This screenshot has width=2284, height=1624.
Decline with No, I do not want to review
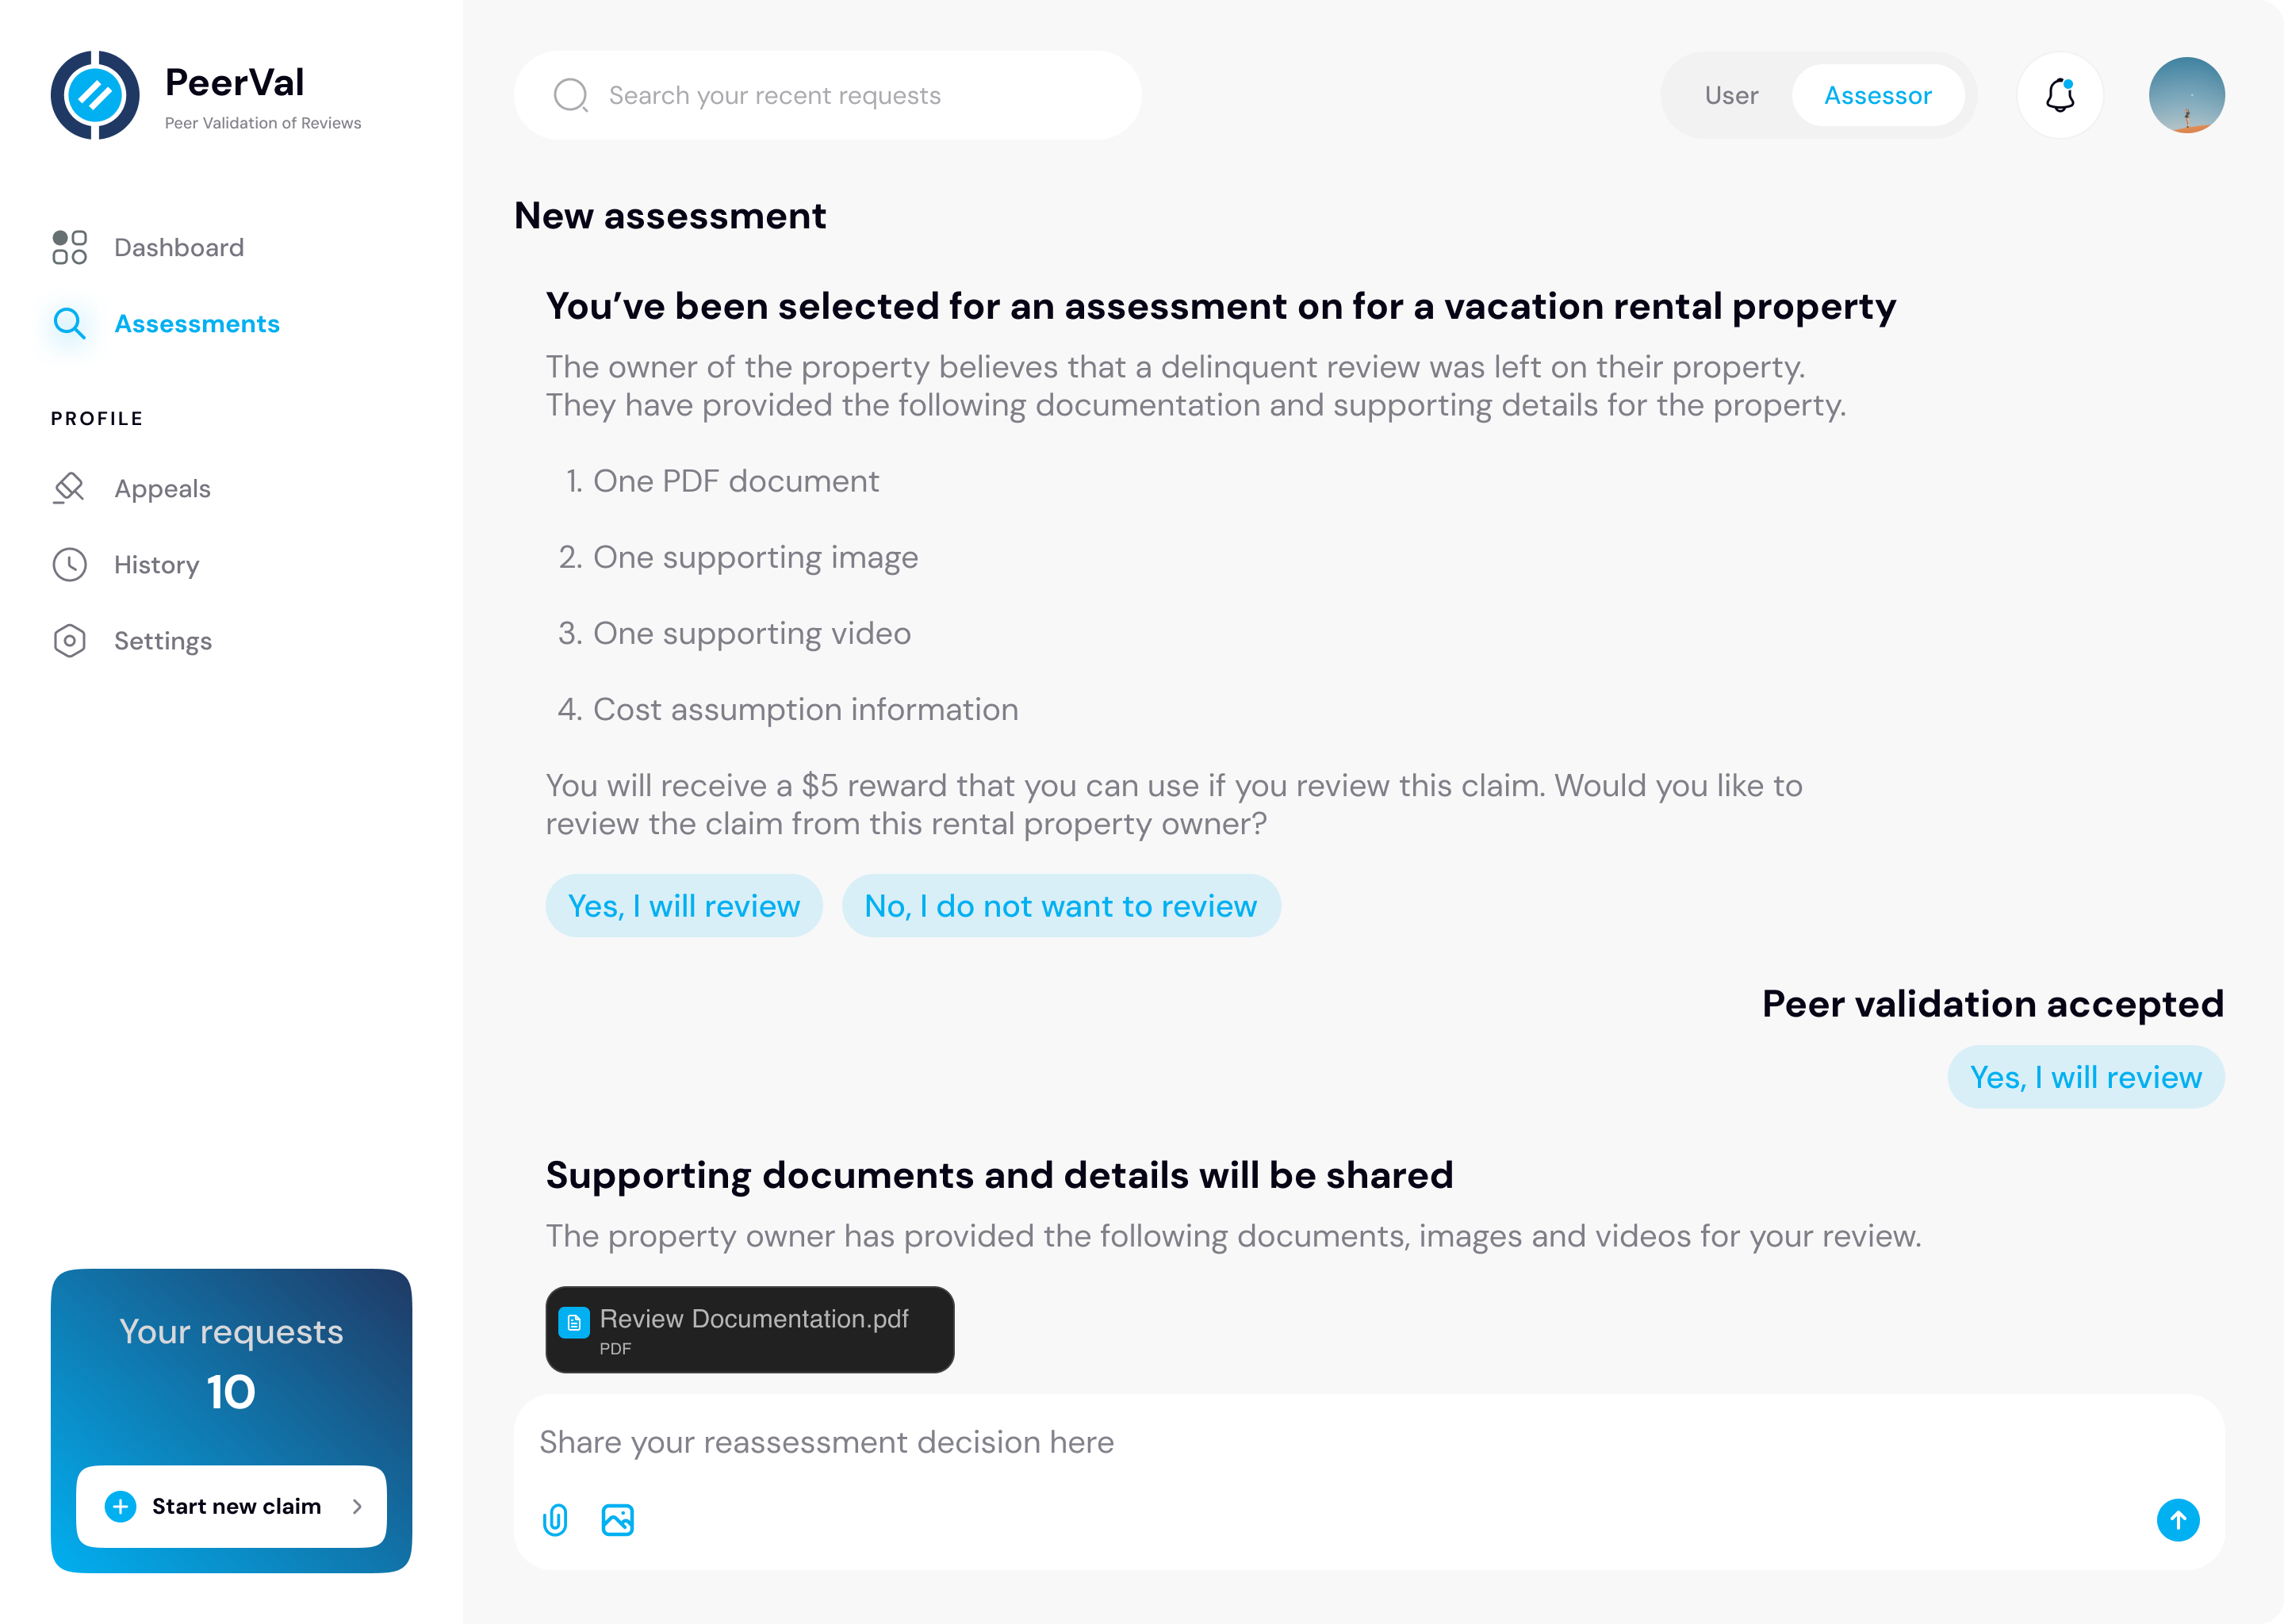tap(1061, 905)
